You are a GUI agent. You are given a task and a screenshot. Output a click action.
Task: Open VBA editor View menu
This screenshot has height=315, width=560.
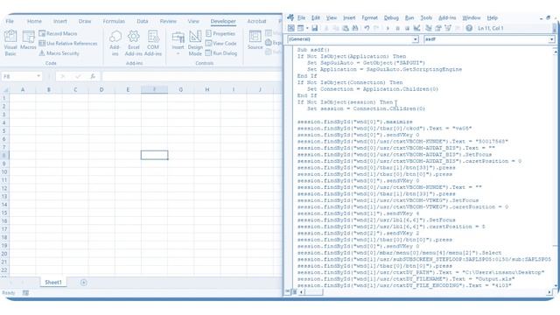tap(332, 17)
